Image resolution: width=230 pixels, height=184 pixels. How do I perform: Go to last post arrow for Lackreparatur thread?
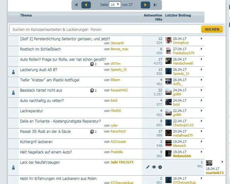point(201,110)
